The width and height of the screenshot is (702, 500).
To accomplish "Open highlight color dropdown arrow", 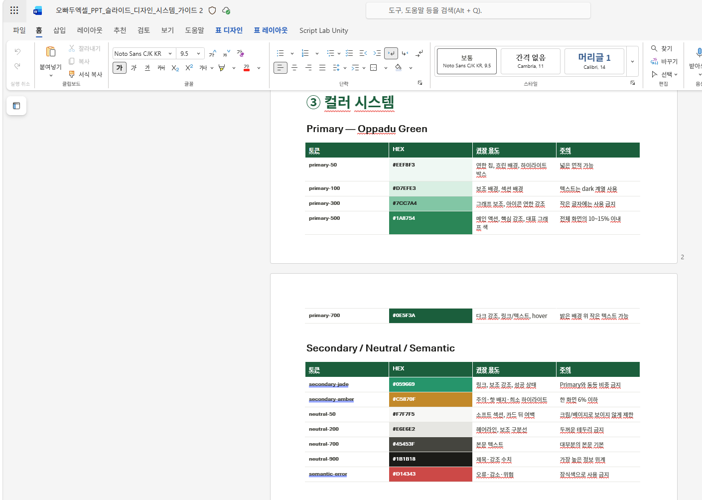I will coord(234,68).
